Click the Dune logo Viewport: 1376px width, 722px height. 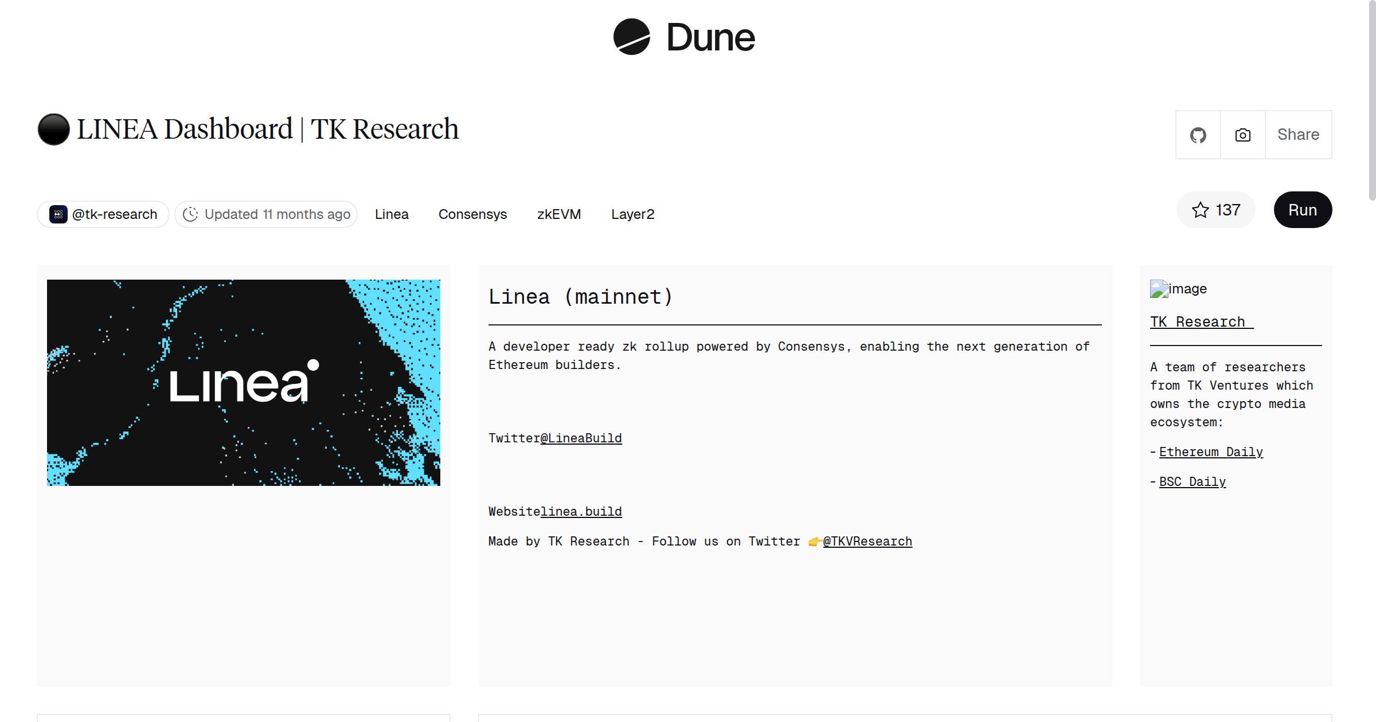(685, 37)
